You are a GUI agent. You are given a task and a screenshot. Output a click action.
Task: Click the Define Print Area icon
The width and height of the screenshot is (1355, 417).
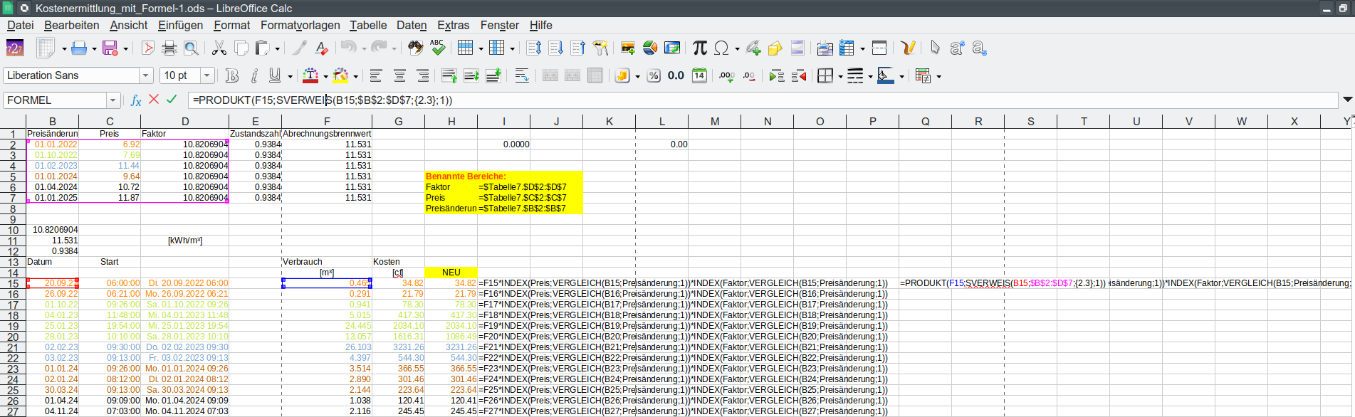(825, 48)
